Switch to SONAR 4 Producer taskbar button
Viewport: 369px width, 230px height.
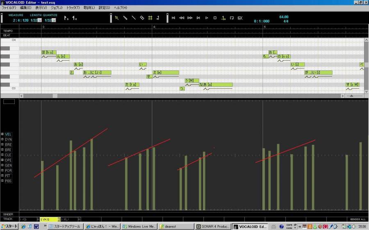point(213,226)
